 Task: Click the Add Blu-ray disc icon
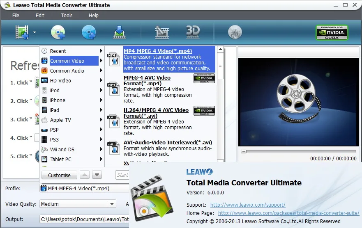coord(89,32)
